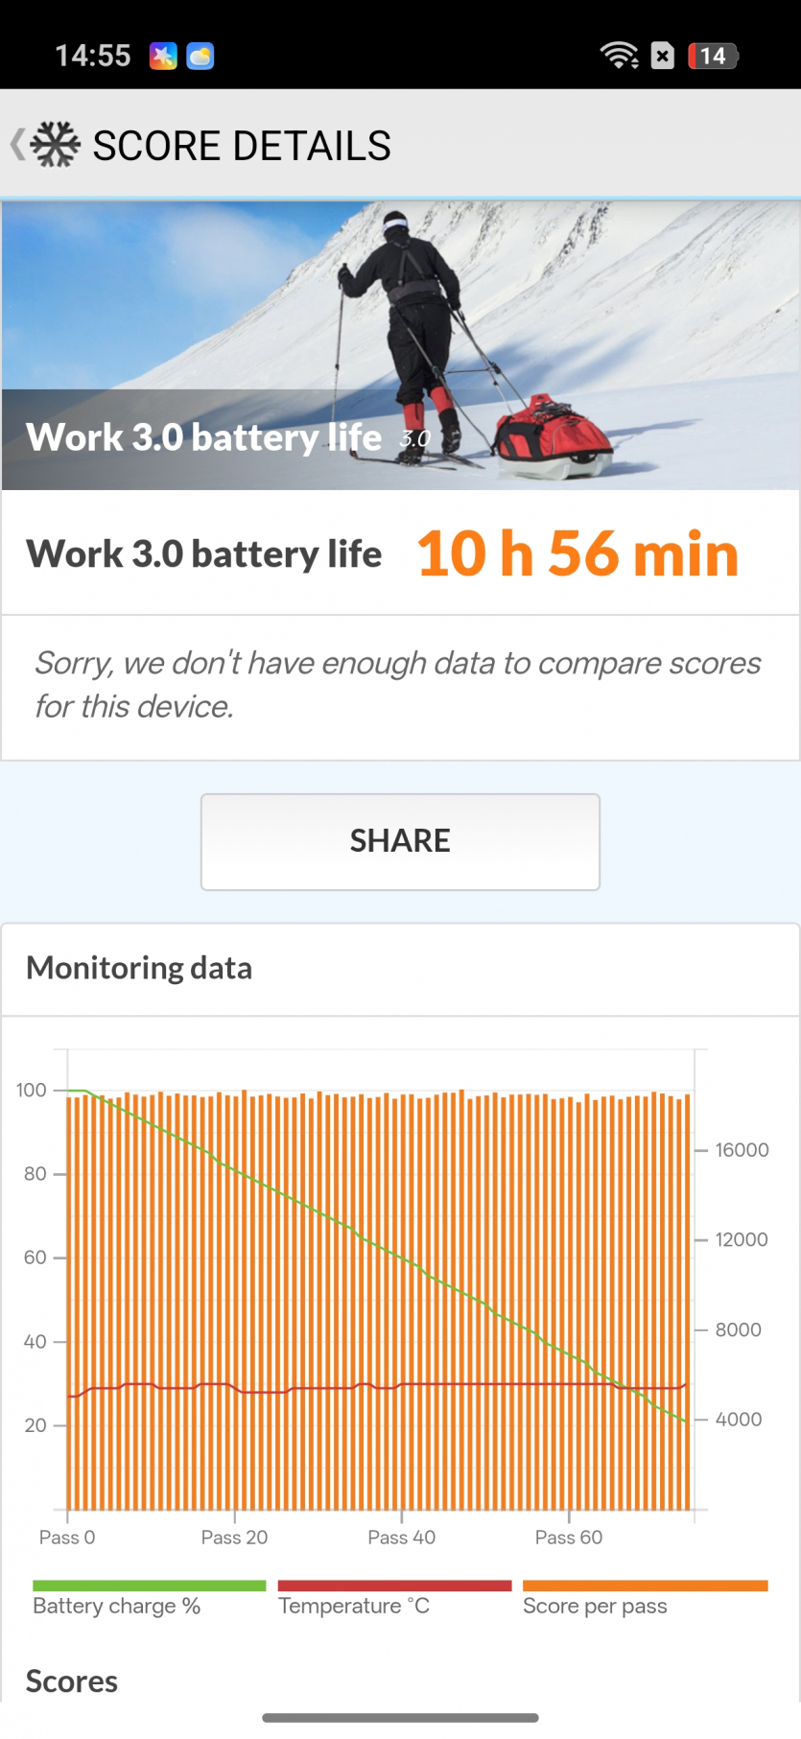This screenshot has width=801, height=1739.
Task: Tap the Temperature °C legend swatch
Action: (394, 1586)
